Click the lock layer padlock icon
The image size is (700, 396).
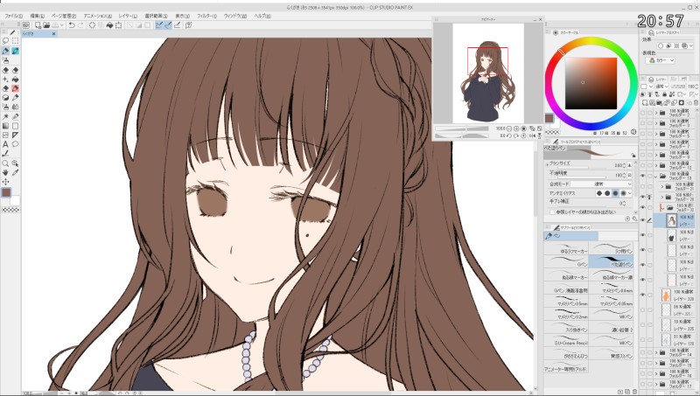pos(665,94)
